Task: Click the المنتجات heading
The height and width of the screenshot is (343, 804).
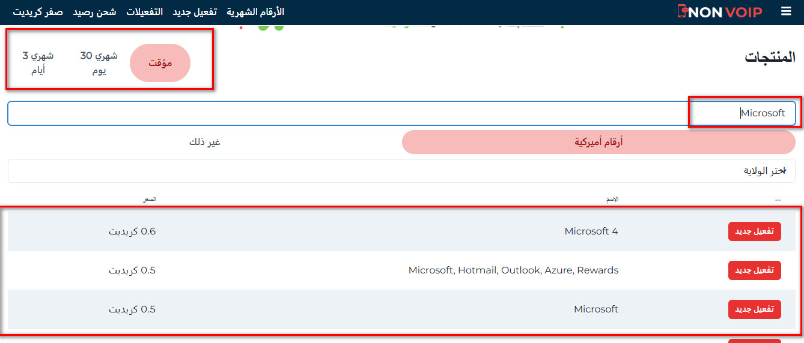Action: (770, 58)
